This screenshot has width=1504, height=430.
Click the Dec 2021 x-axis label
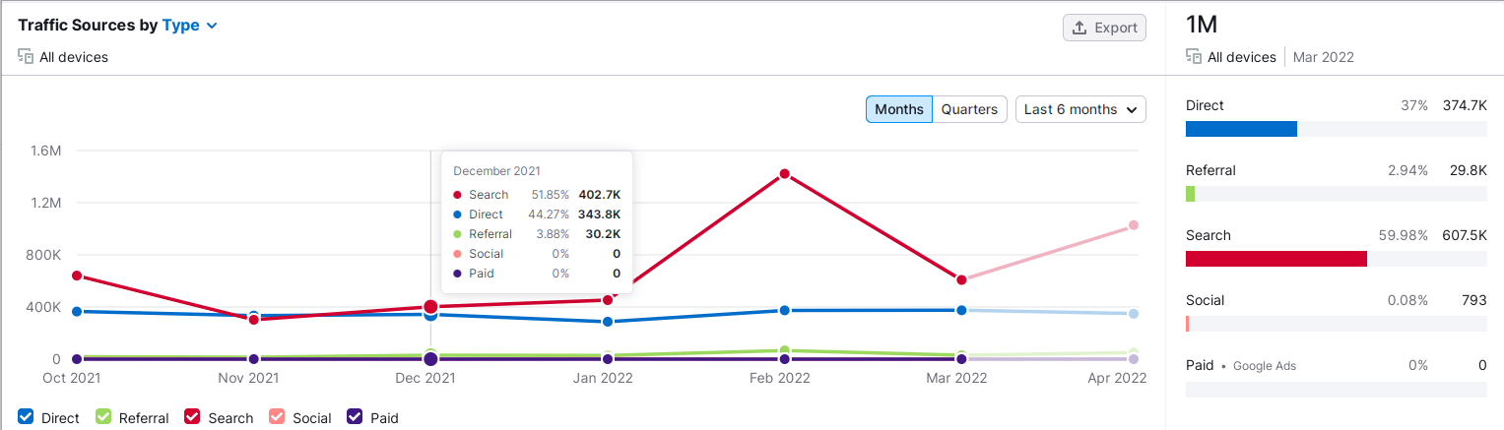tap(426, 378)
